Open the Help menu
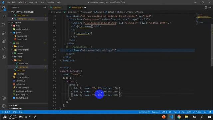This screenshot has height=120, width=213. 59,2
